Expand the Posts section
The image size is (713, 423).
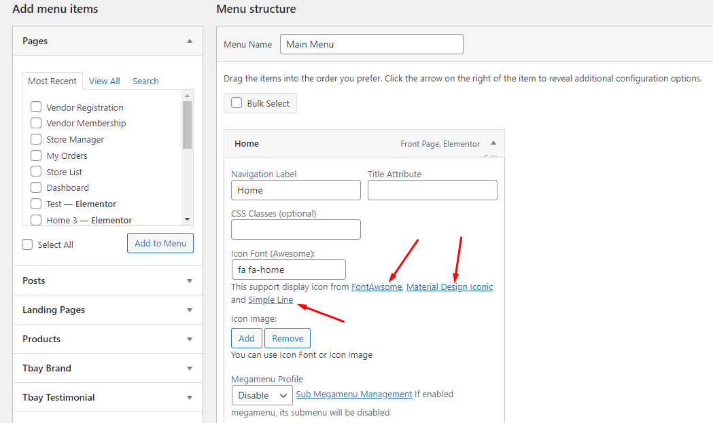pyautogui.click(x=190, y=281)
